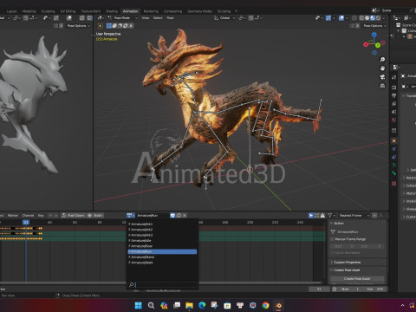416x312 pixels.
Task: Open Channel menu in dope sheet
Action: point(28,216)
